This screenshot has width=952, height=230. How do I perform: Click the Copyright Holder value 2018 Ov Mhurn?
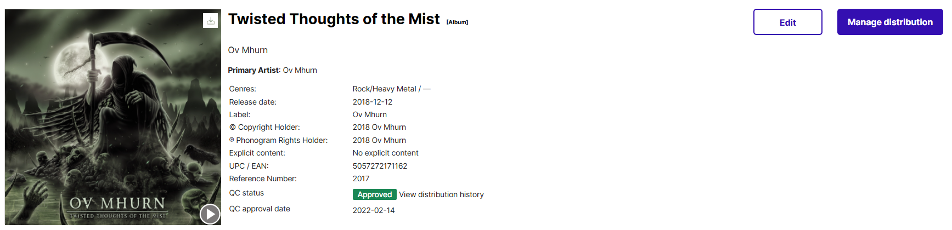click(379, 127)
